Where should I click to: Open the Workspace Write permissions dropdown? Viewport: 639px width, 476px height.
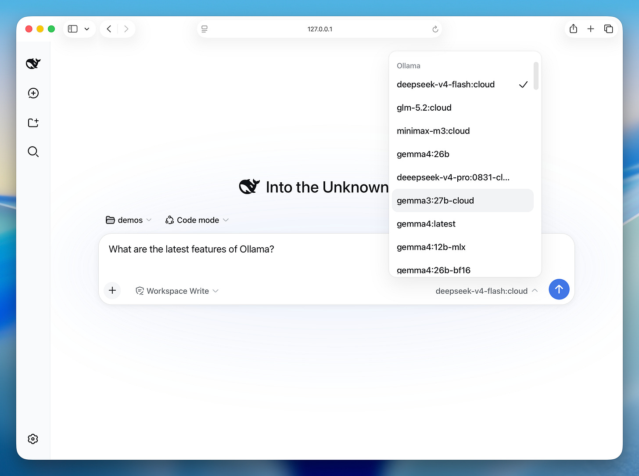pos(177,291)
